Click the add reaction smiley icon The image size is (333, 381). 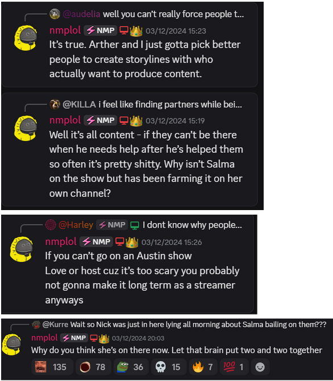pyautogui.click(x=260, y=367)
